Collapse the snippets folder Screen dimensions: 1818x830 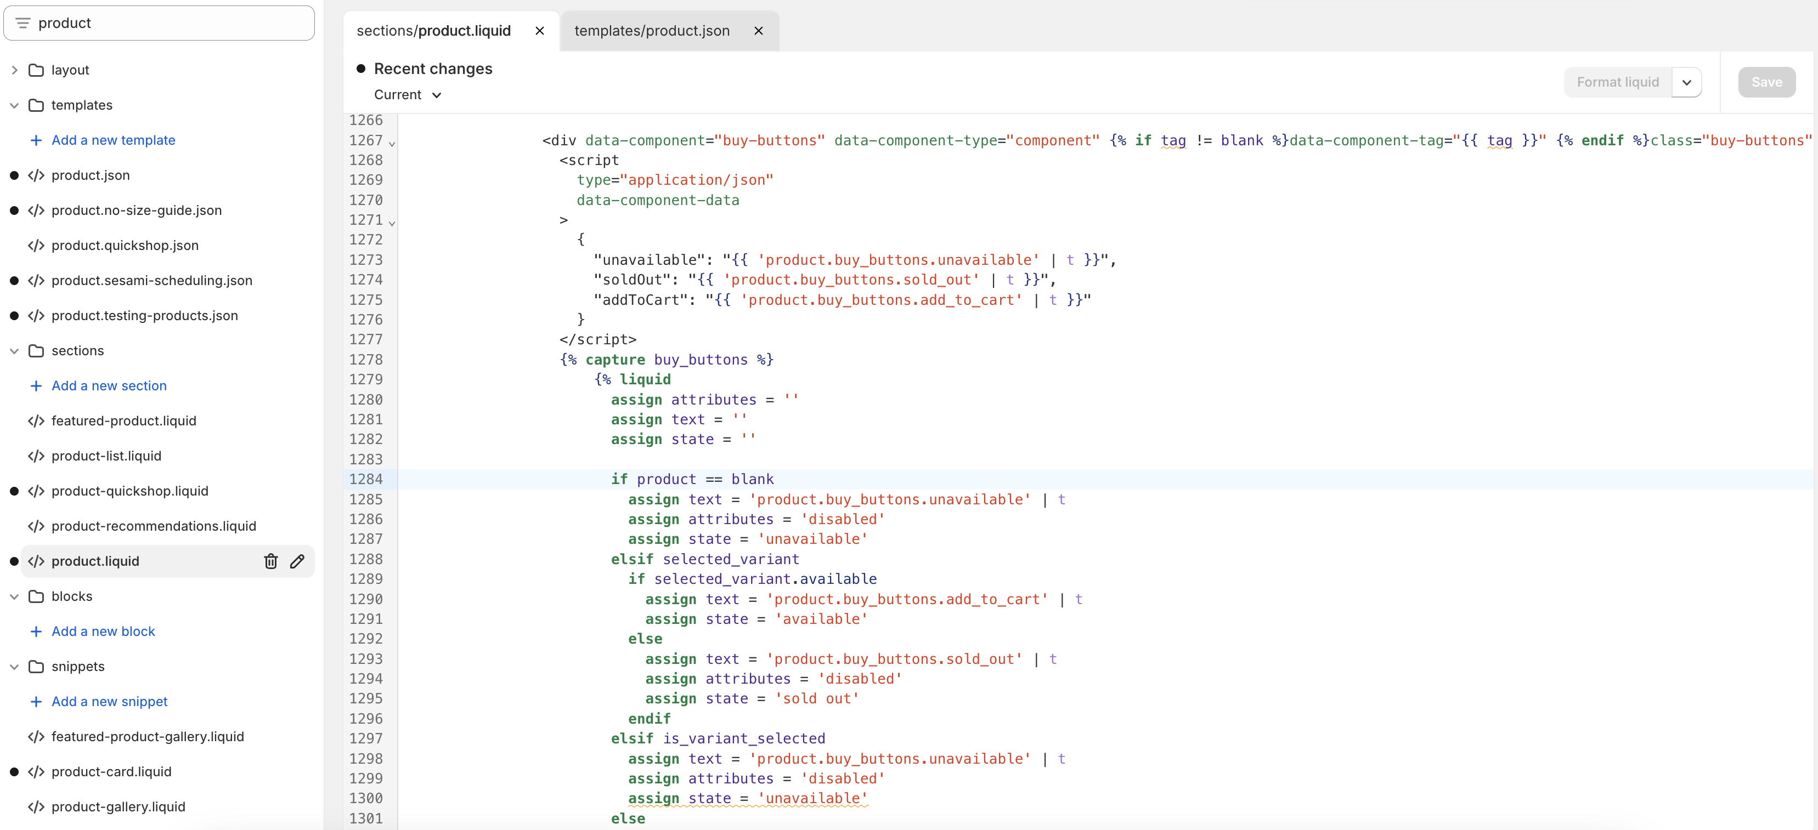click(x=14, y=667)
